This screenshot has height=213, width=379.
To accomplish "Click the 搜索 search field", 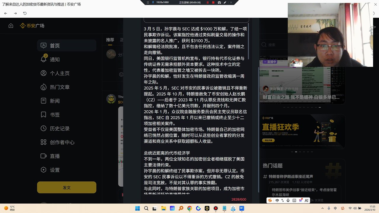I will pos(274,45).
